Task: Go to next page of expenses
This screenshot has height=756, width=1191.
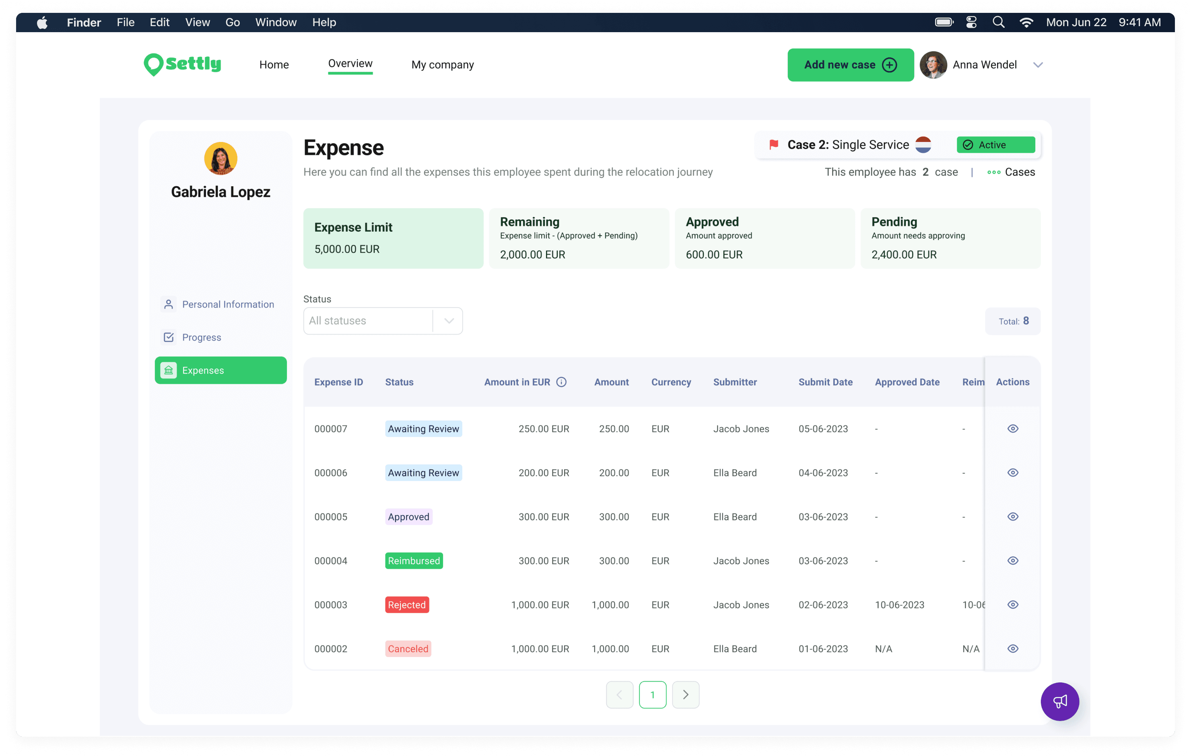Action: [x=685, y=695]
